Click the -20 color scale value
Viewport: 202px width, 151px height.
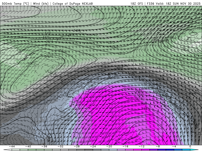pos(109,146)
